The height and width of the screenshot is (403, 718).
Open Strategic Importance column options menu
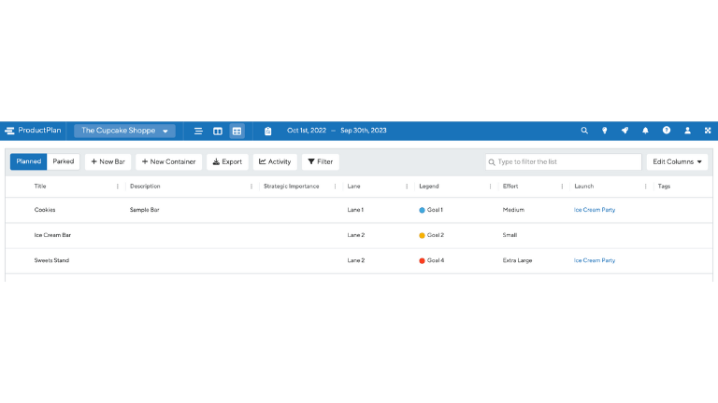point(336,187)
